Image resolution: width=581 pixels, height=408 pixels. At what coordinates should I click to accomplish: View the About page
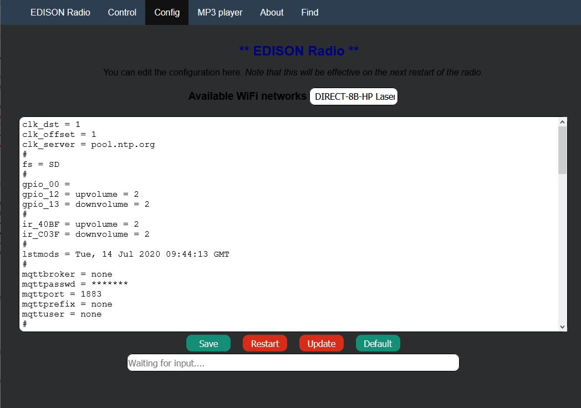point(271,12)
